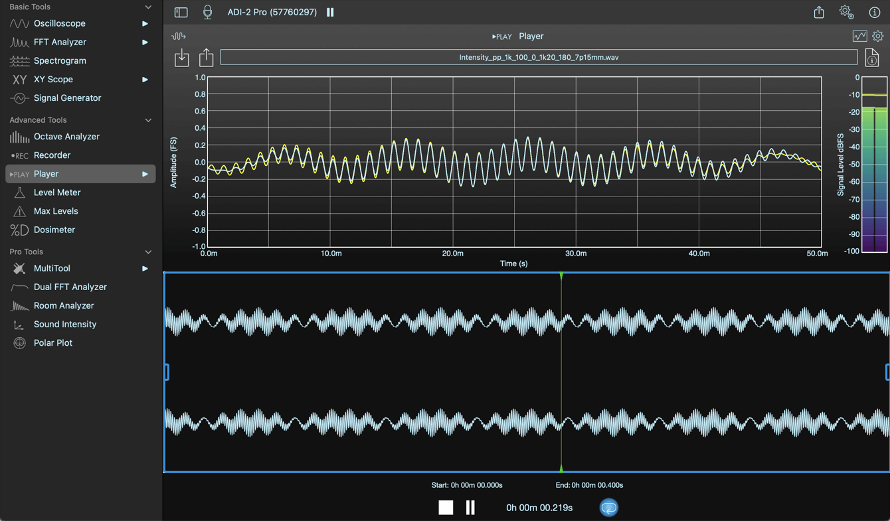Collapse the Pro Tools section

148,252
